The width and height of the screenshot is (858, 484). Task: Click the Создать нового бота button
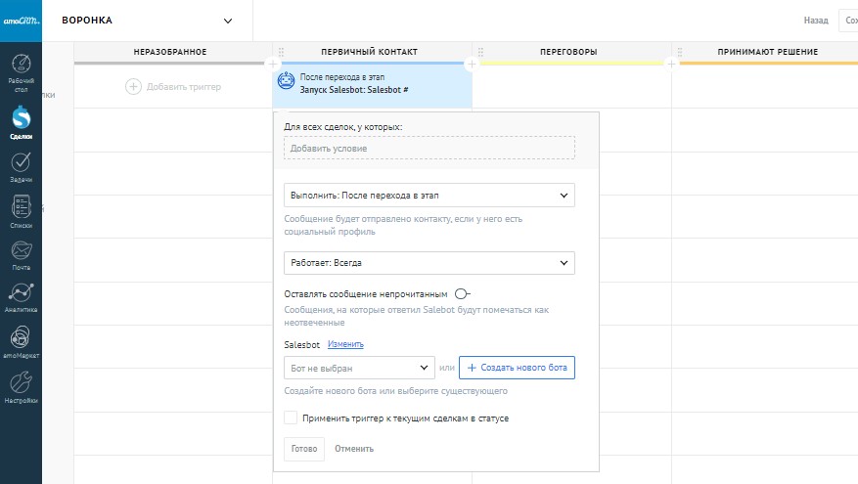coord(517,368)
